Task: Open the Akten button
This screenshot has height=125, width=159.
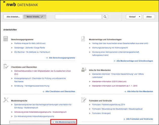Action: (x=149, y=17)
